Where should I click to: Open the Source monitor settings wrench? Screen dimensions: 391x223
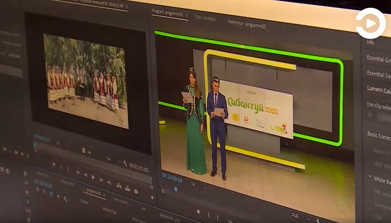click(x=125, y=163)
